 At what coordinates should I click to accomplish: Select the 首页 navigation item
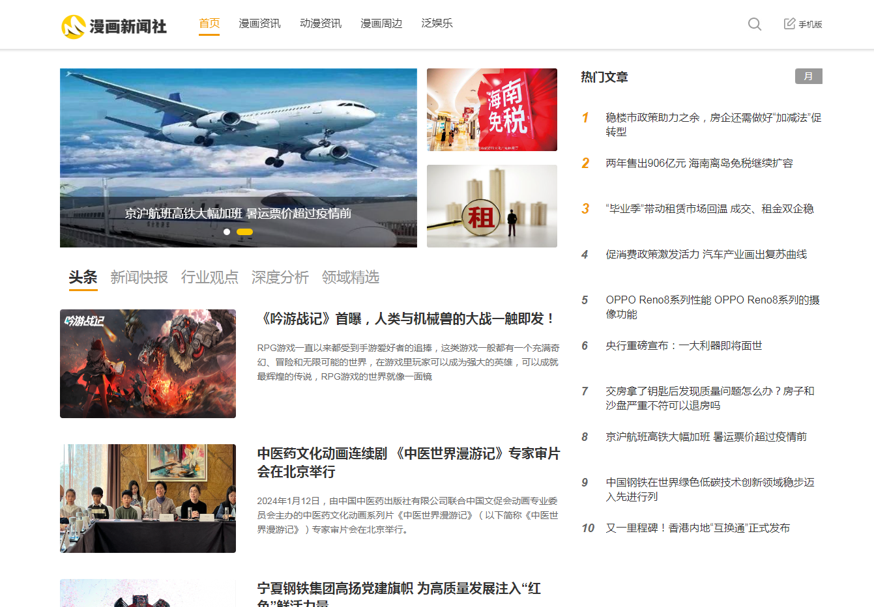coord(209,23)
